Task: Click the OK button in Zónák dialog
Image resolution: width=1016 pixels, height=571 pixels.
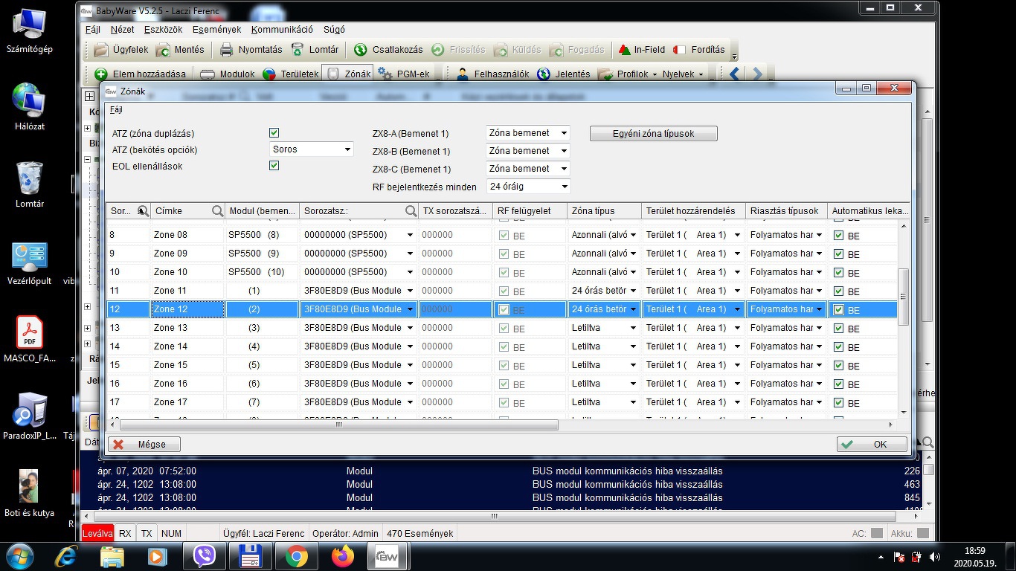Action: tap(872, 444)
